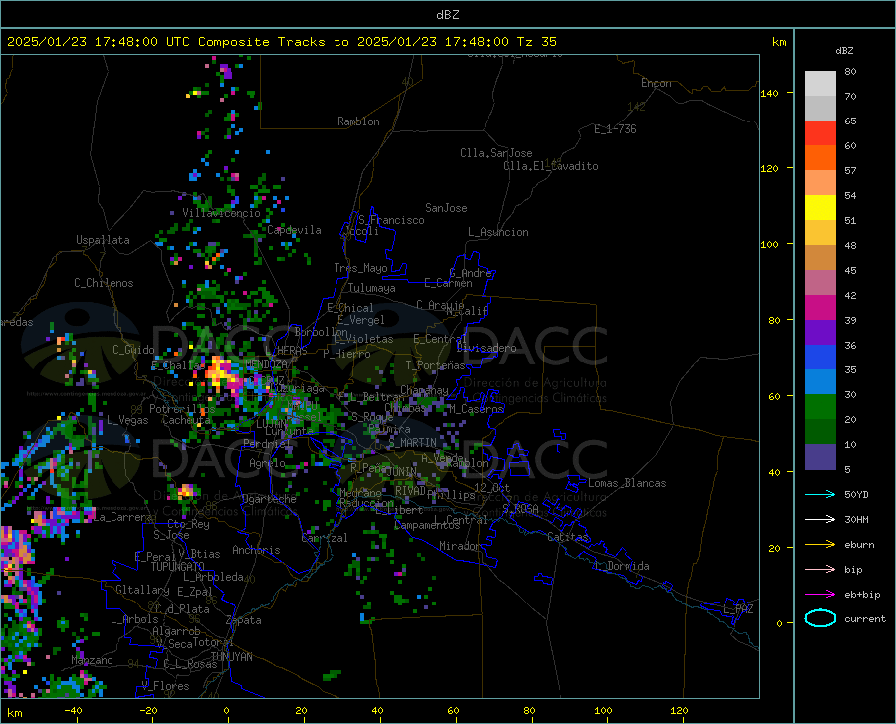Click the S_MARTIN place label

tap(412, 443)
